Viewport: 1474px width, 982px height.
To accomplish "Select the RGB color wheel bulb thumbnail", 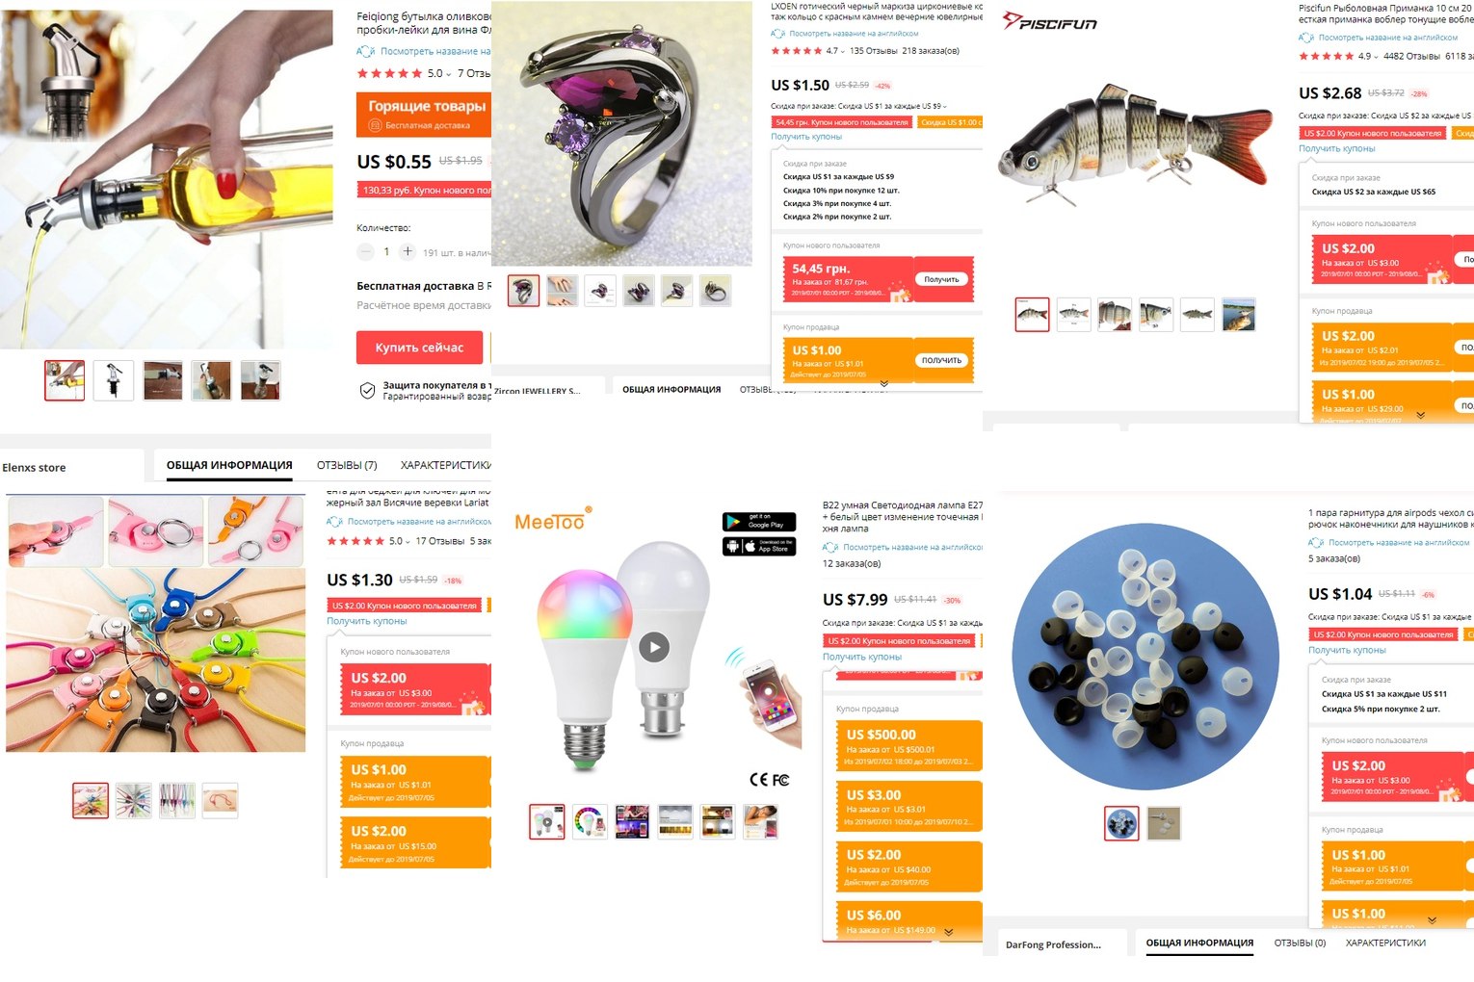I will coord(590,822).
